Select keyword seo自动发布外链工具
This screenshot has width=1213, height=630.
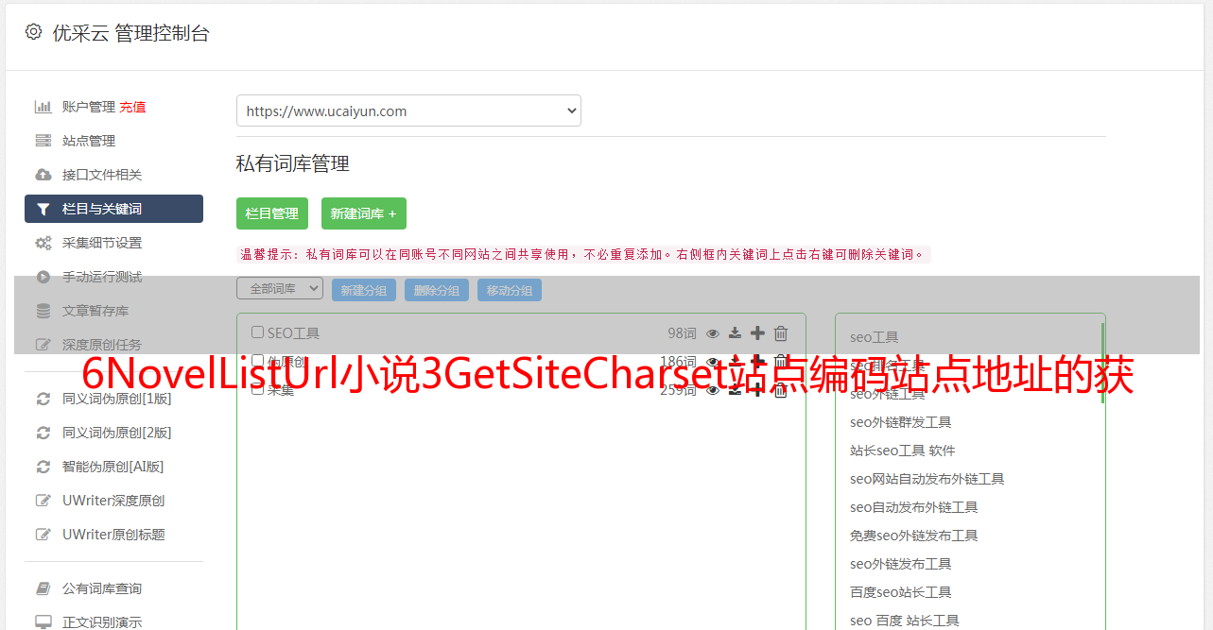click(914, 507)
